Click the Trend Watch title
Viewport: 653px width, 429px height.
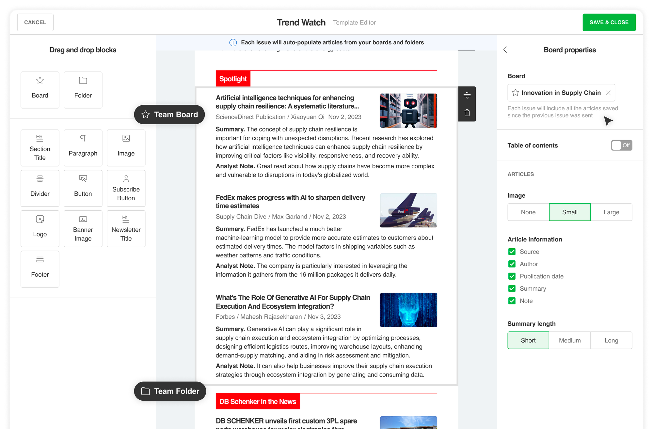301,22
